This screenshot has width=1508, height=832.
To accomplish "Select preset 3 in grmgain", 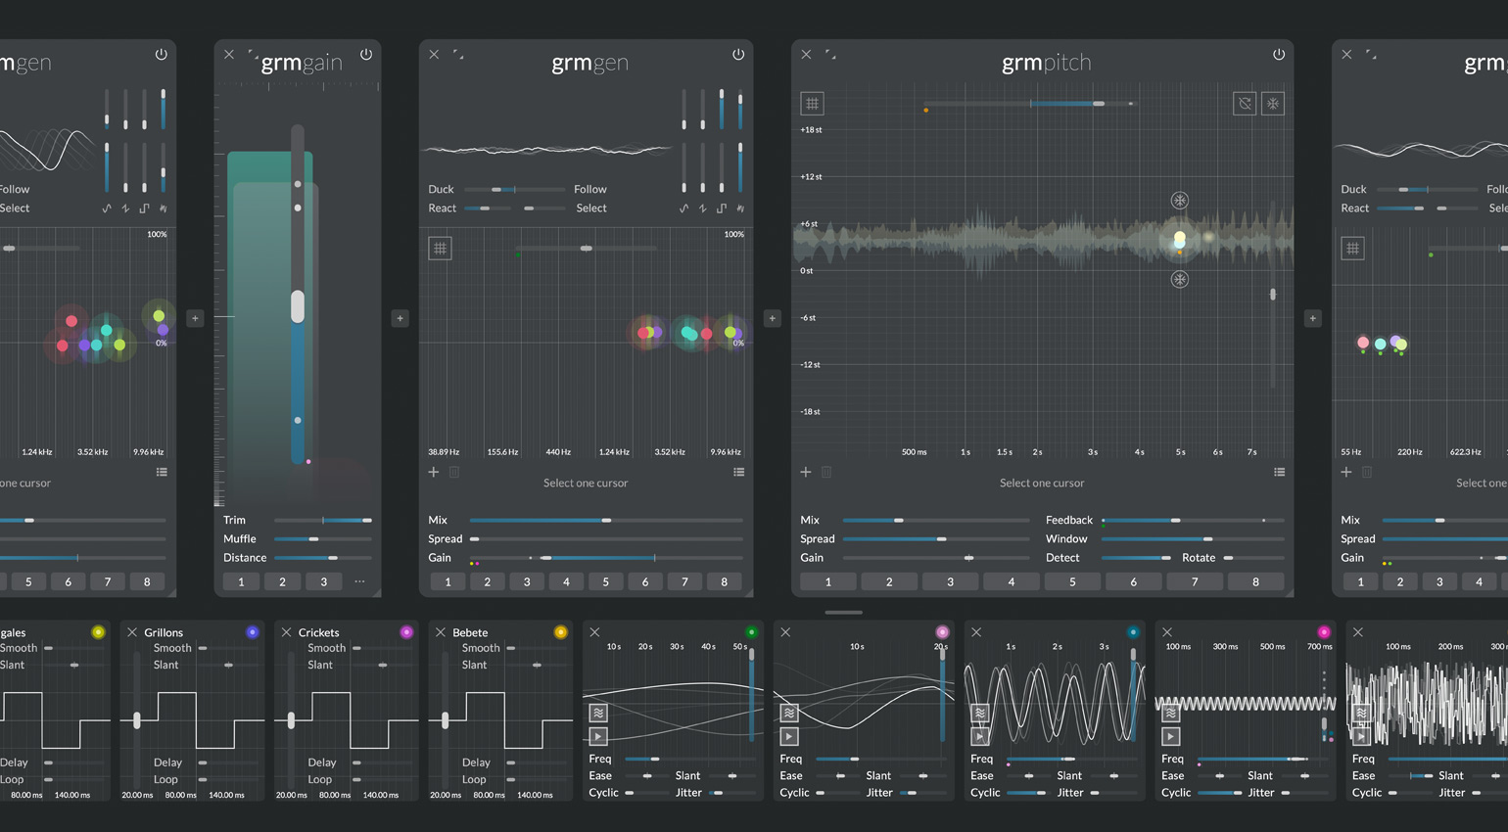I will coord(324,581).
